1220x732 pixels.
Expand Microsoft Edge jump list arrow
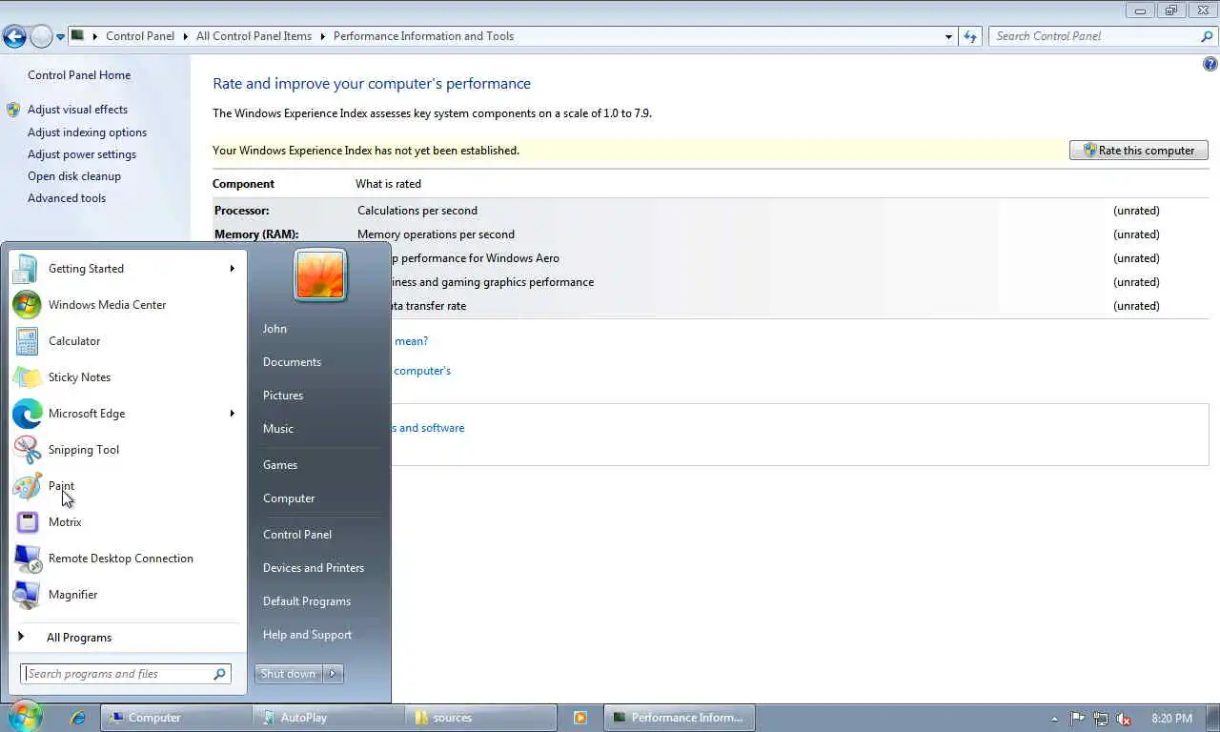click(232, 414)
